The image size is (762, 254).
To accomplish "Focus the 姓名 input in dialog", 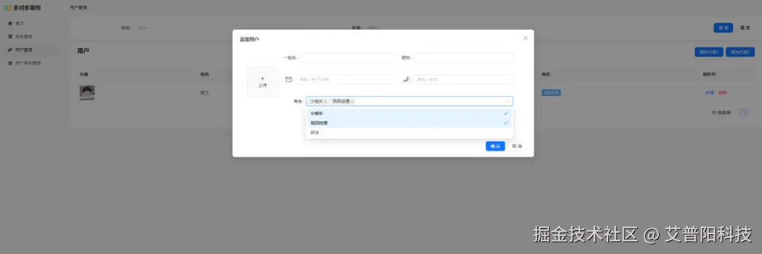I will [347, 57].
